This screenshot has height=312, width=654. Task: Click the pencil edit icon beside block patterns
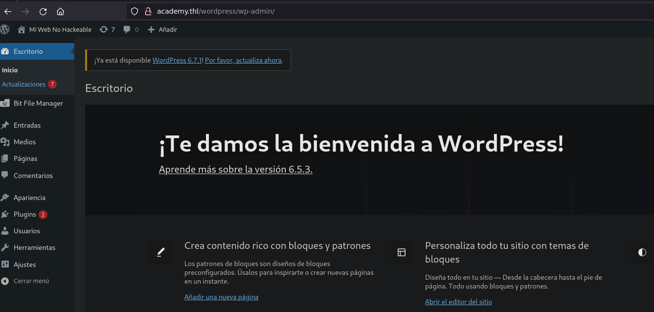tap(160, 252)
